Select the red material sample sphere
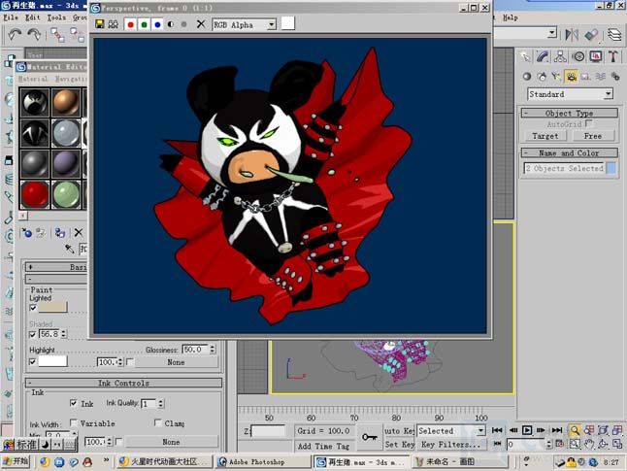 pos(35,194)
